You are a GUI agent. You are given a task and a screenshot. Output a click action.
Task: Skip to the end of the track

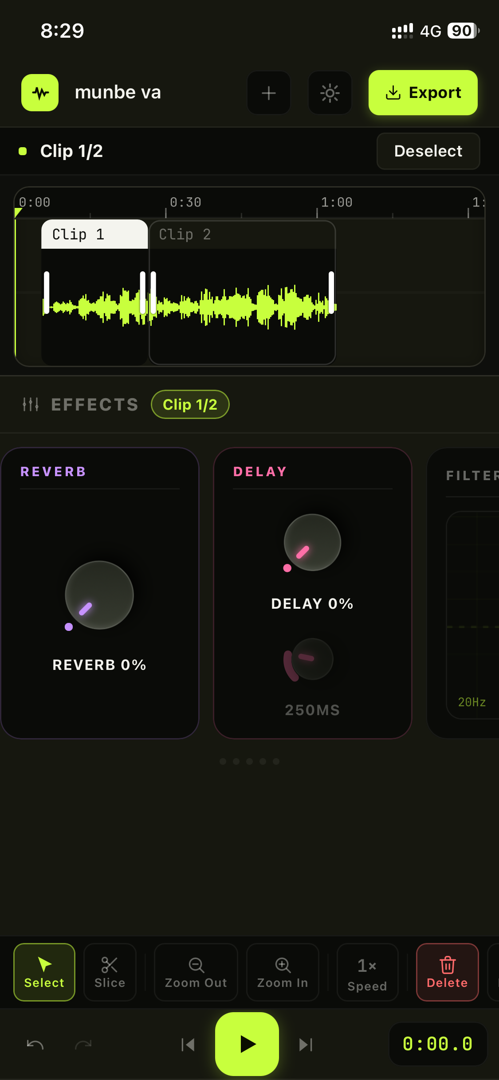tap(306, 1045)
